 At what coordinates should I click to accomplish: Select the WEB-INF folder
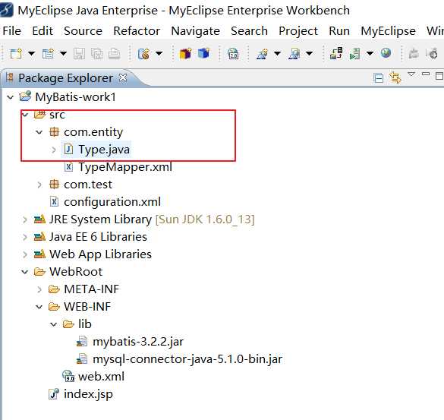(87, 307)
